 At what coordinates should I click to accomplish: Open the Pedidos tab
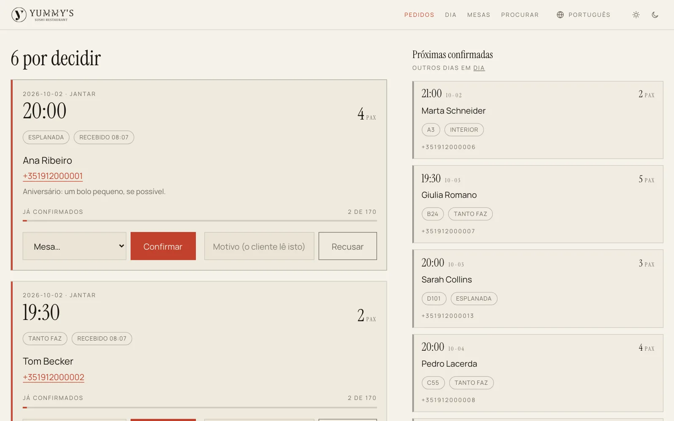pos(419,15)
